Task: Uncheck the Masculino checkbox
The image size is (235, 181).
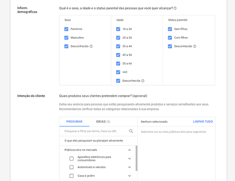Action: coord(66,38)
